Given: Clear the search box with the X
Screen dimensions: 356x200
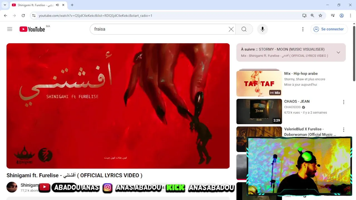Looking at the screenshot, I should pyautogui.click(x=231, y=29).
